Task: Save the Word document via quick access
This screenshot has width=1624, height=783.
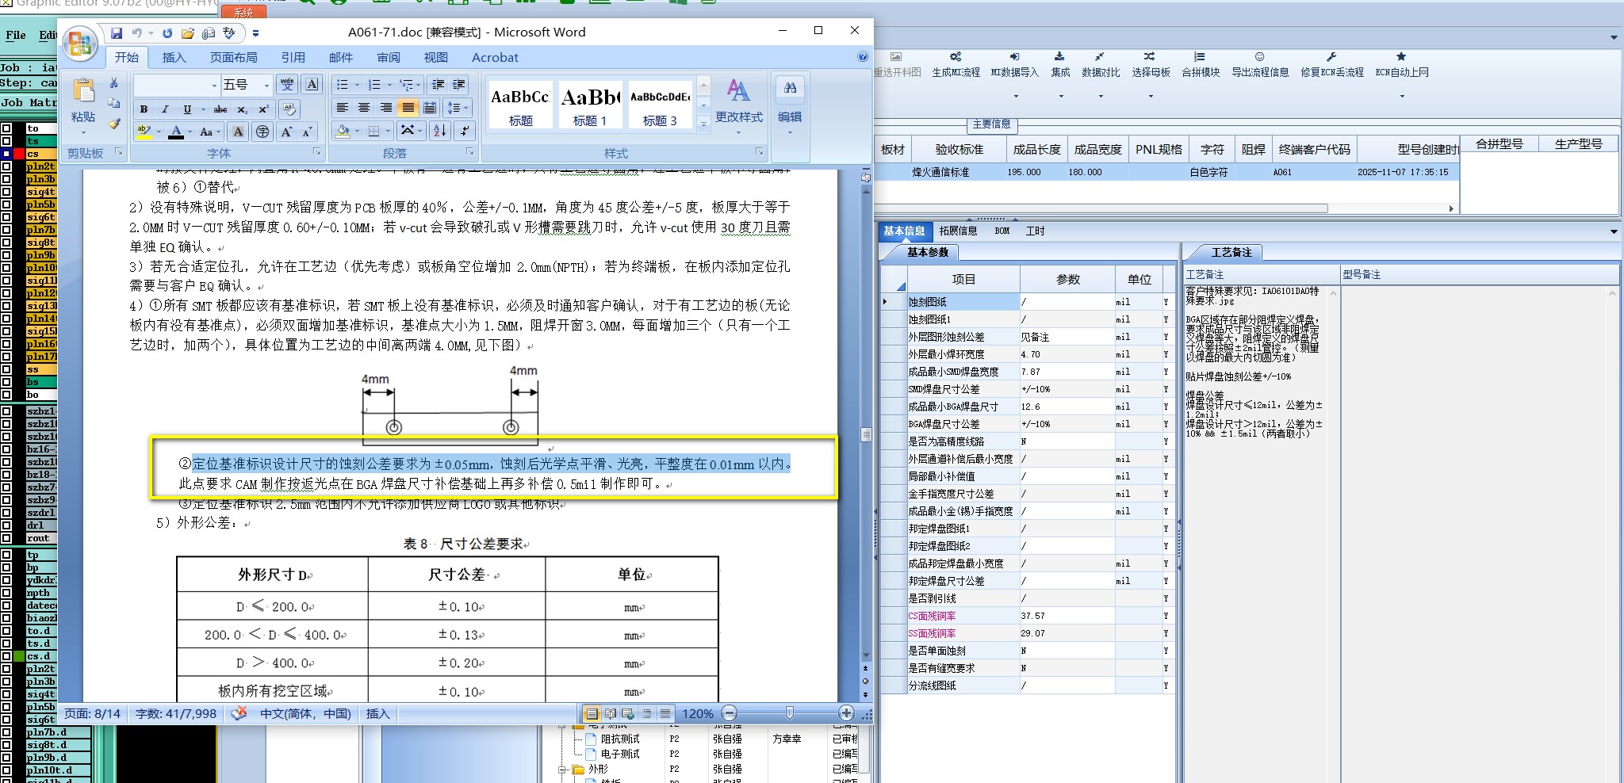Action: pos(117,33)
